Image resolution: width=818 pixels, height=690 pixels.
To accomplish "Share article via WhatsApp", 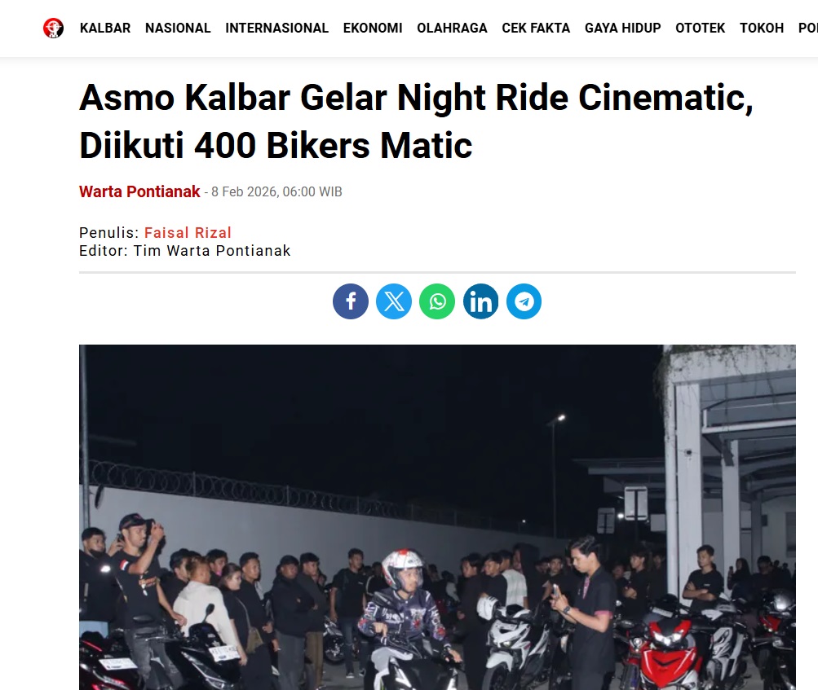I will click(437, 301).
